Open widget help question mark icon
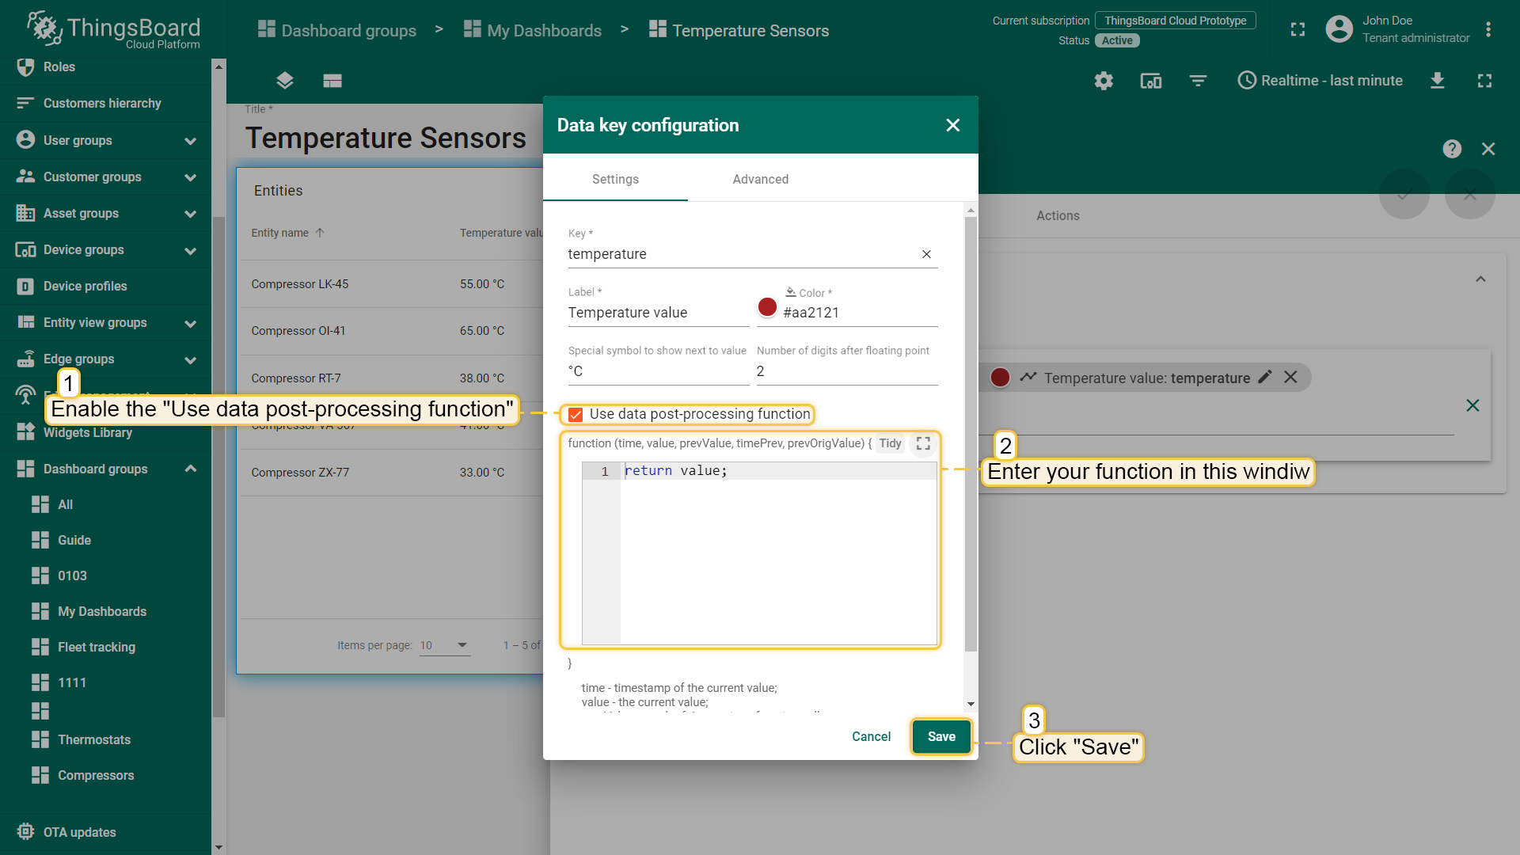This screenshot has width=1520, height=855. click(x=1452, y=149)
